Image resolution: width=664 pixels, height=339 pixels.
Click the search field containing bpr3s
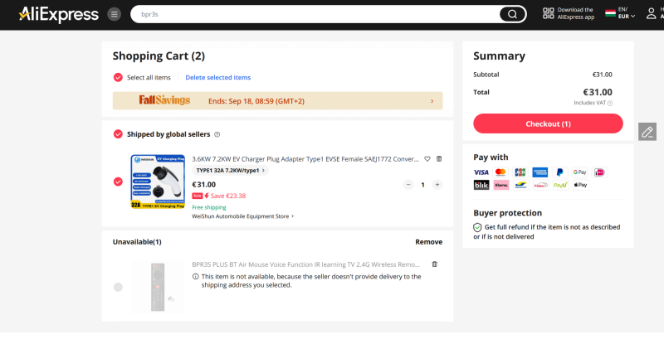pos(315,14)
